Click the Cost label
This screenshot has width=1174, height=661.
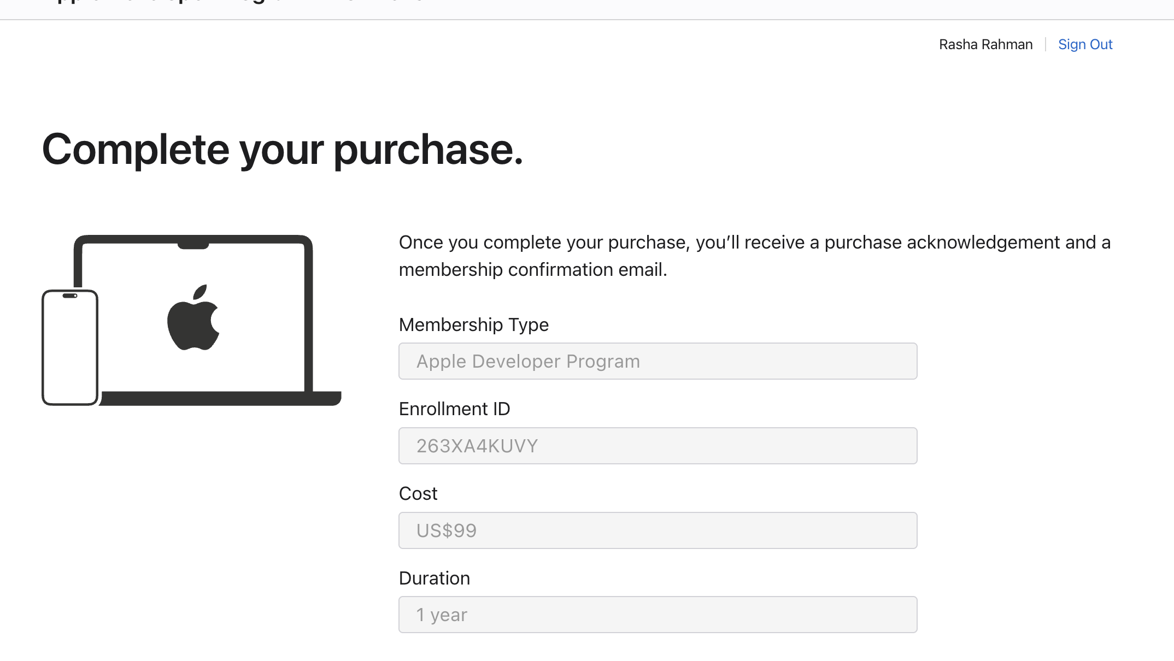[x=418, y=493]
